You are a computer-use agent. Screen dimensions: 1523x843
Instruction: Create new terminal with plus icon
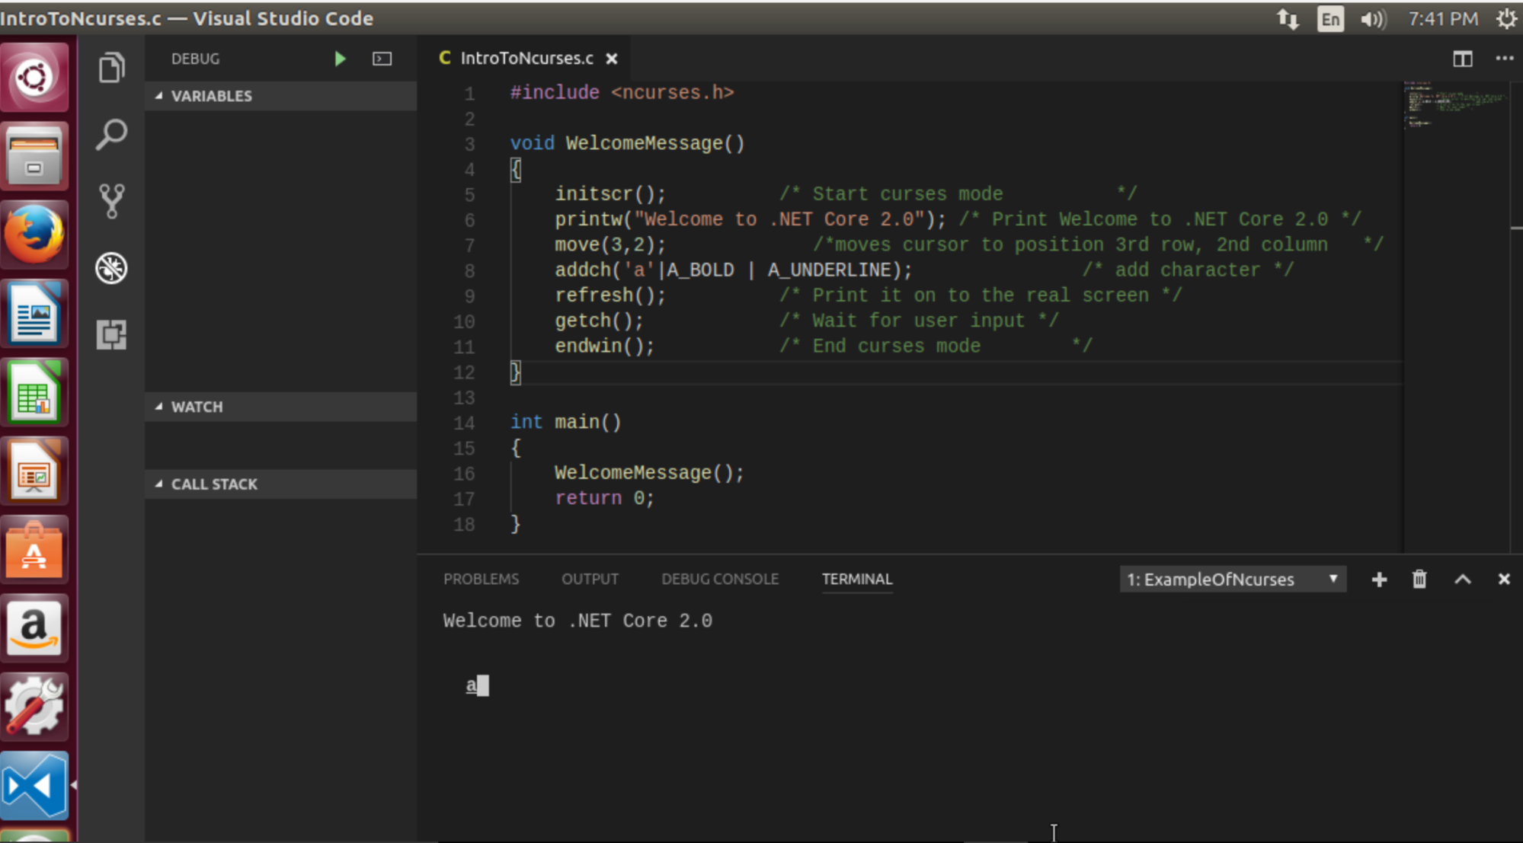click(x=1378, y=580)
